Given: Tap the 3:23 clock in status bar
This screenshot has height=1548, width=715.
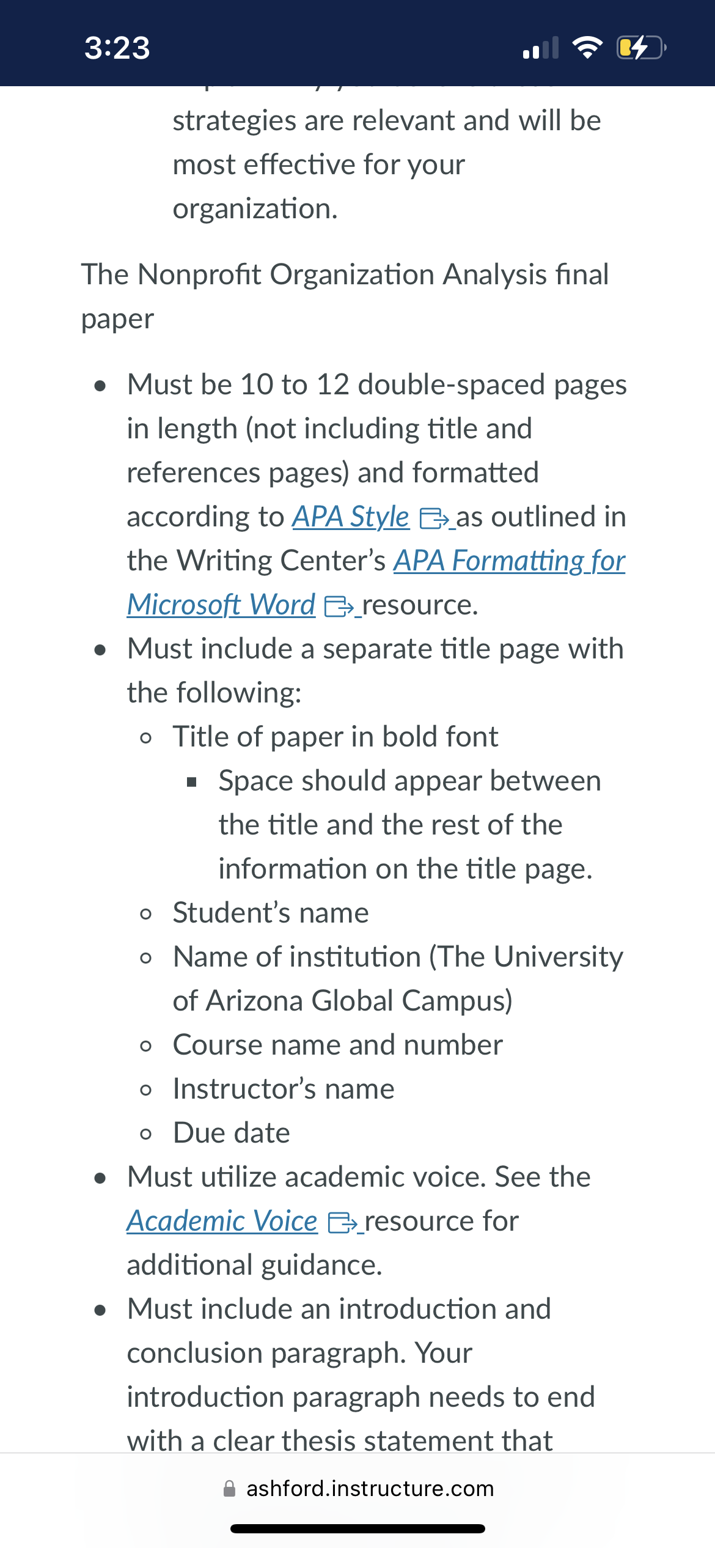Looking at the screenshot, I should tap(117, 48).
